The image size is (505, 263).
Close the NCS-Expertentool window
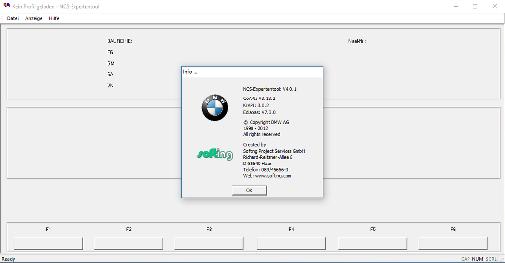pyautogui.click(x=495, y=6)
